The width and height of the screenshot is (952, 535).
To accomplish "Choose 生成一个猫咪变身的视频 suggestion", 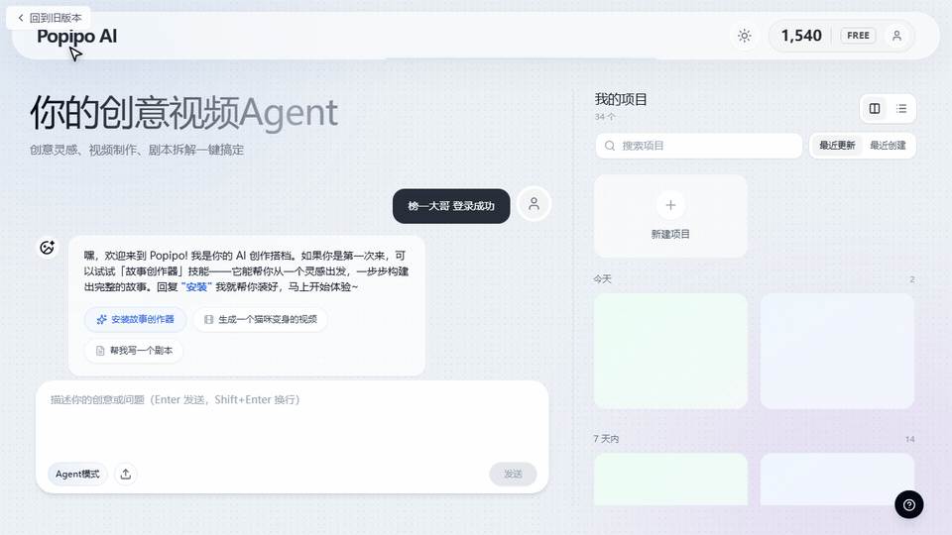I will pyautogui.click(x=260, y=320).
